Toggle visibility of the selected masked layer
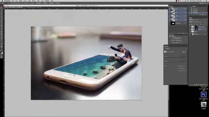The width and height of the screenshot is (209, 117). tap(190, 29)
